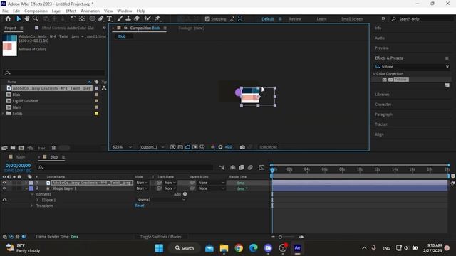Image resolution: width=456 pixels, height=256 pixels.
Task: Collapse the Shape Layer 1 twirl arrow
Action: pyautogui.click(x=26, y=188)
